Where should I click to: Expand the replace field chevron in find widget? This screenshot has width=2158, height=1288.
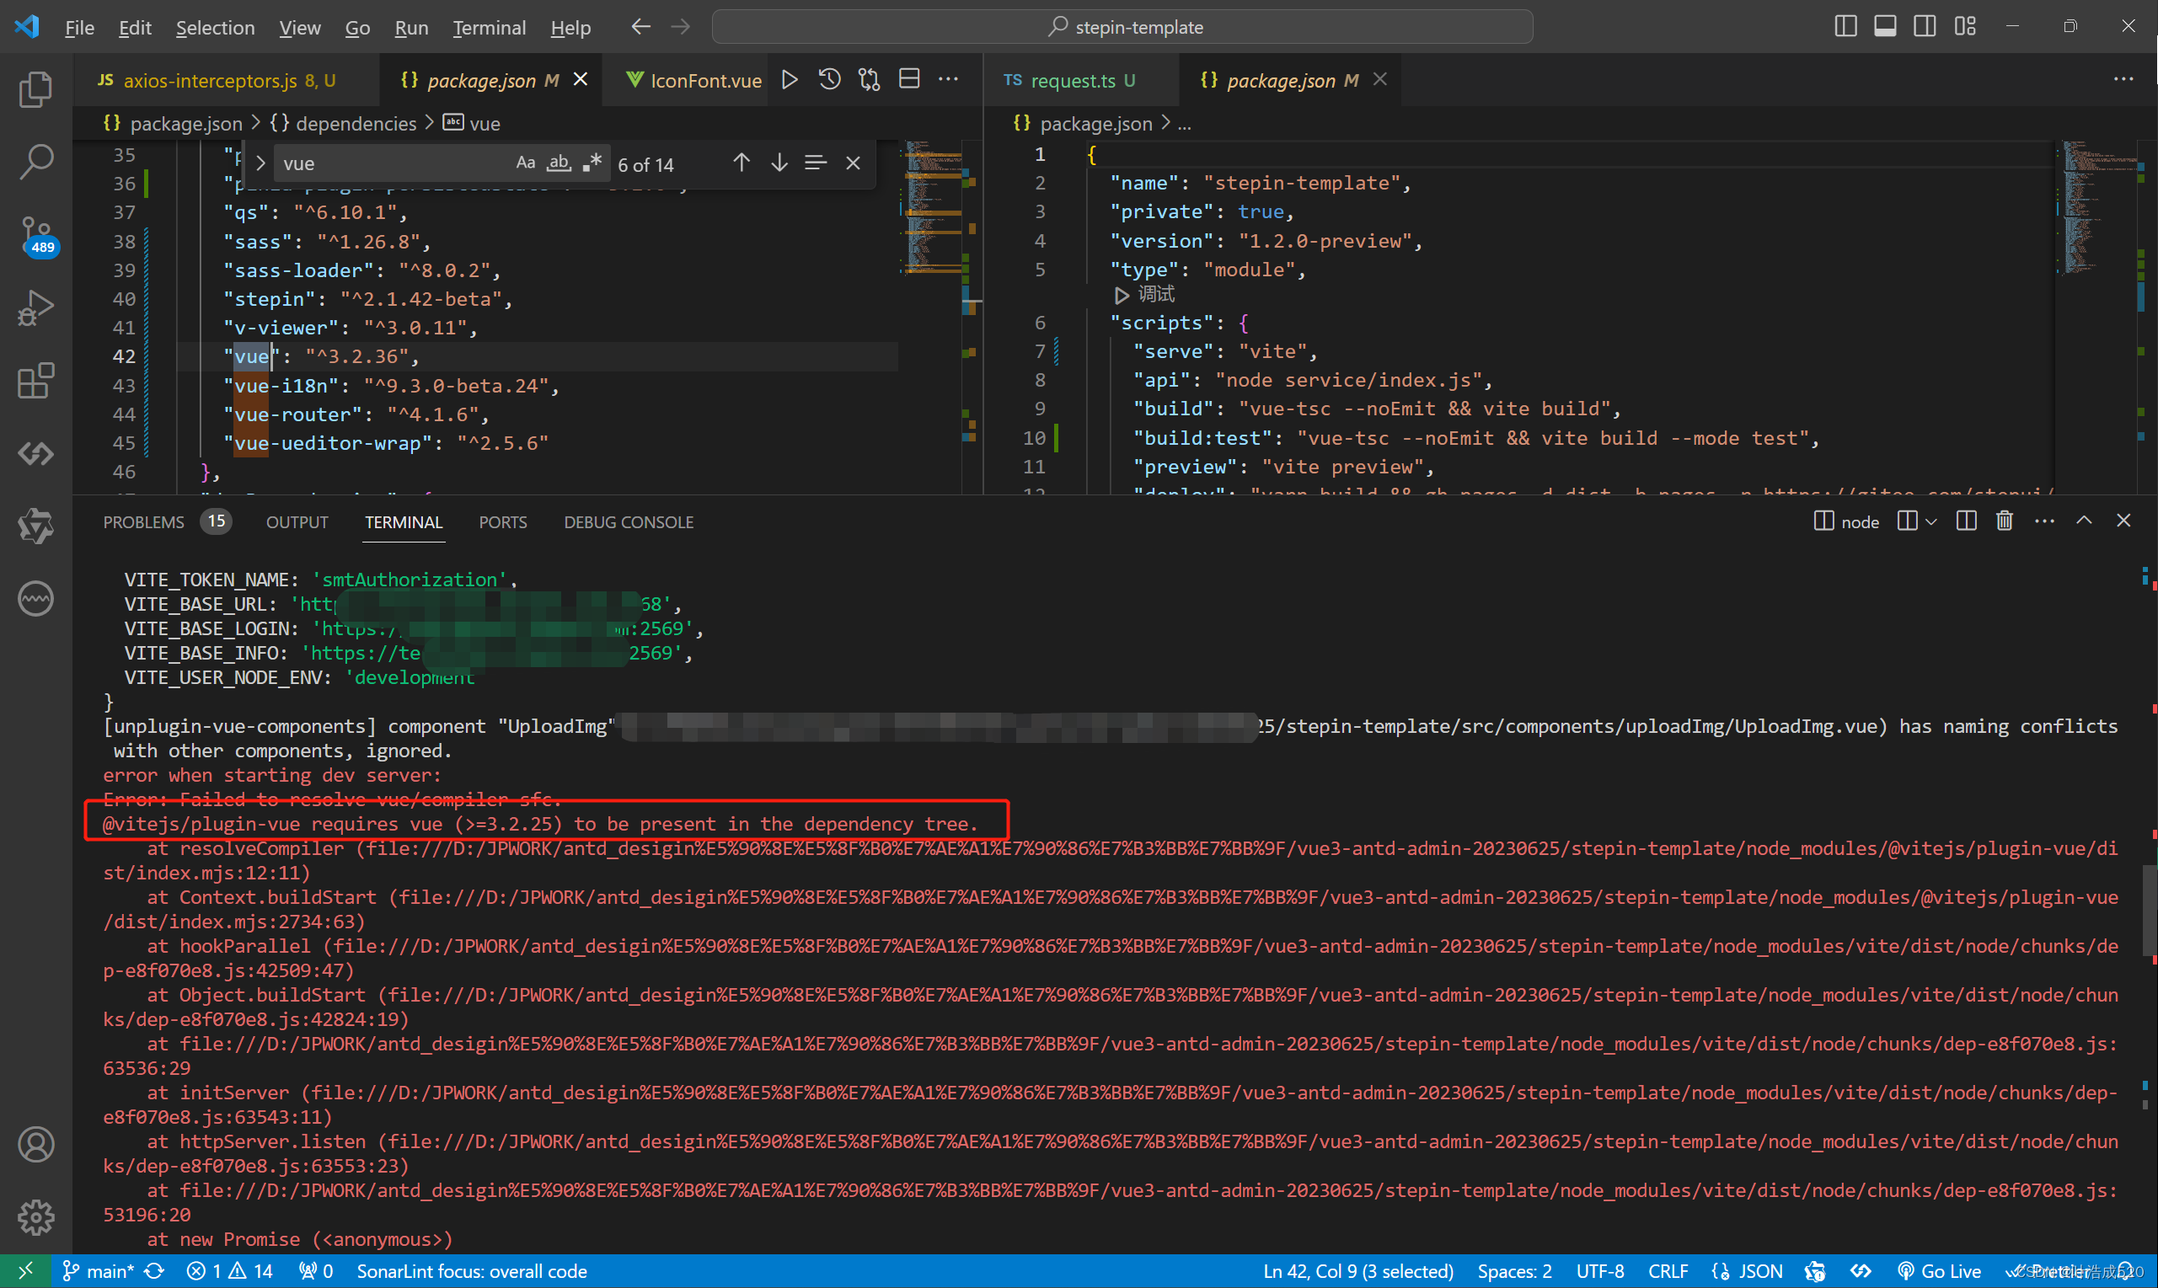(260, 163)
